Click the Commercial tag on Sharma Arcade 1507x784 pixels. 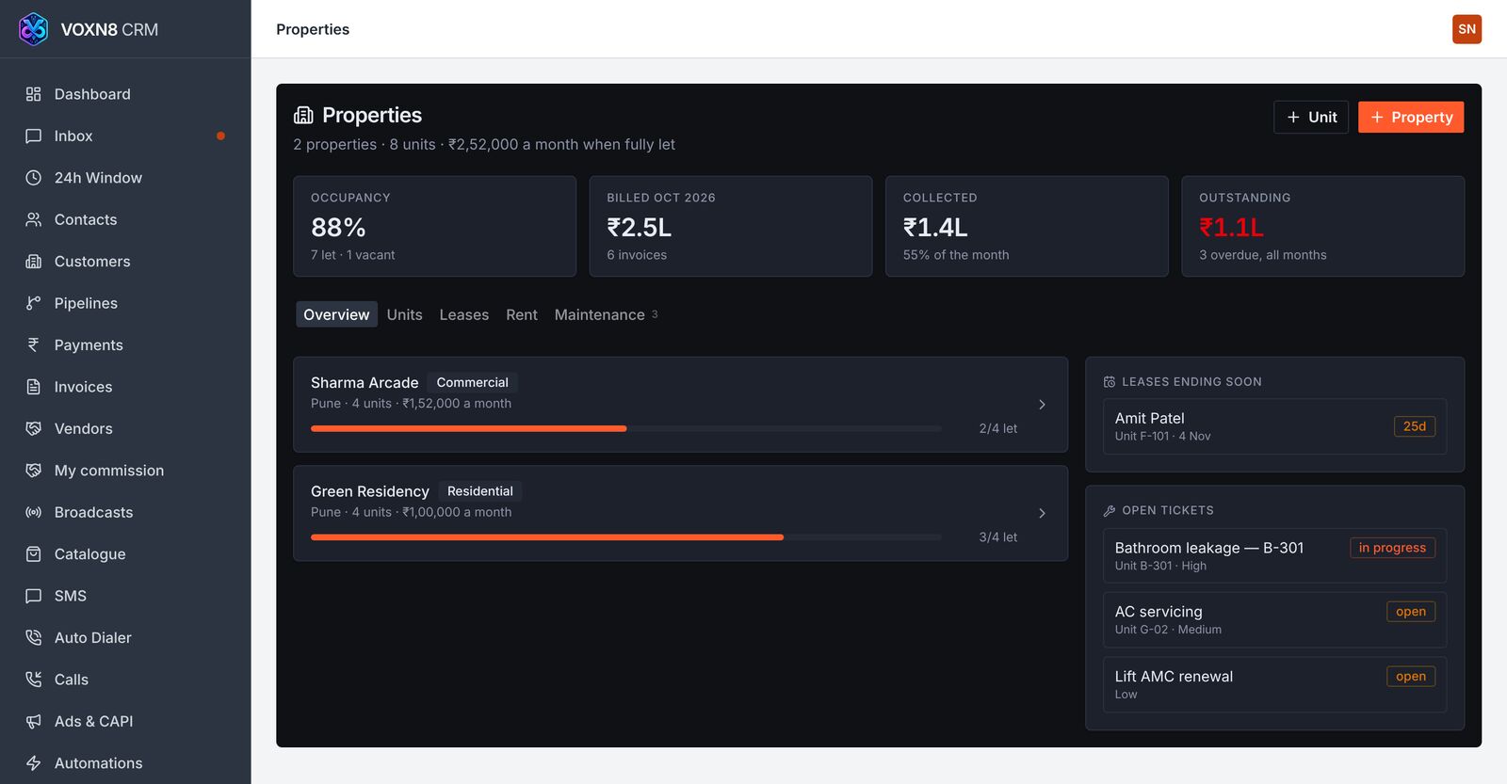pyautogui.click(x=472, y=382)
